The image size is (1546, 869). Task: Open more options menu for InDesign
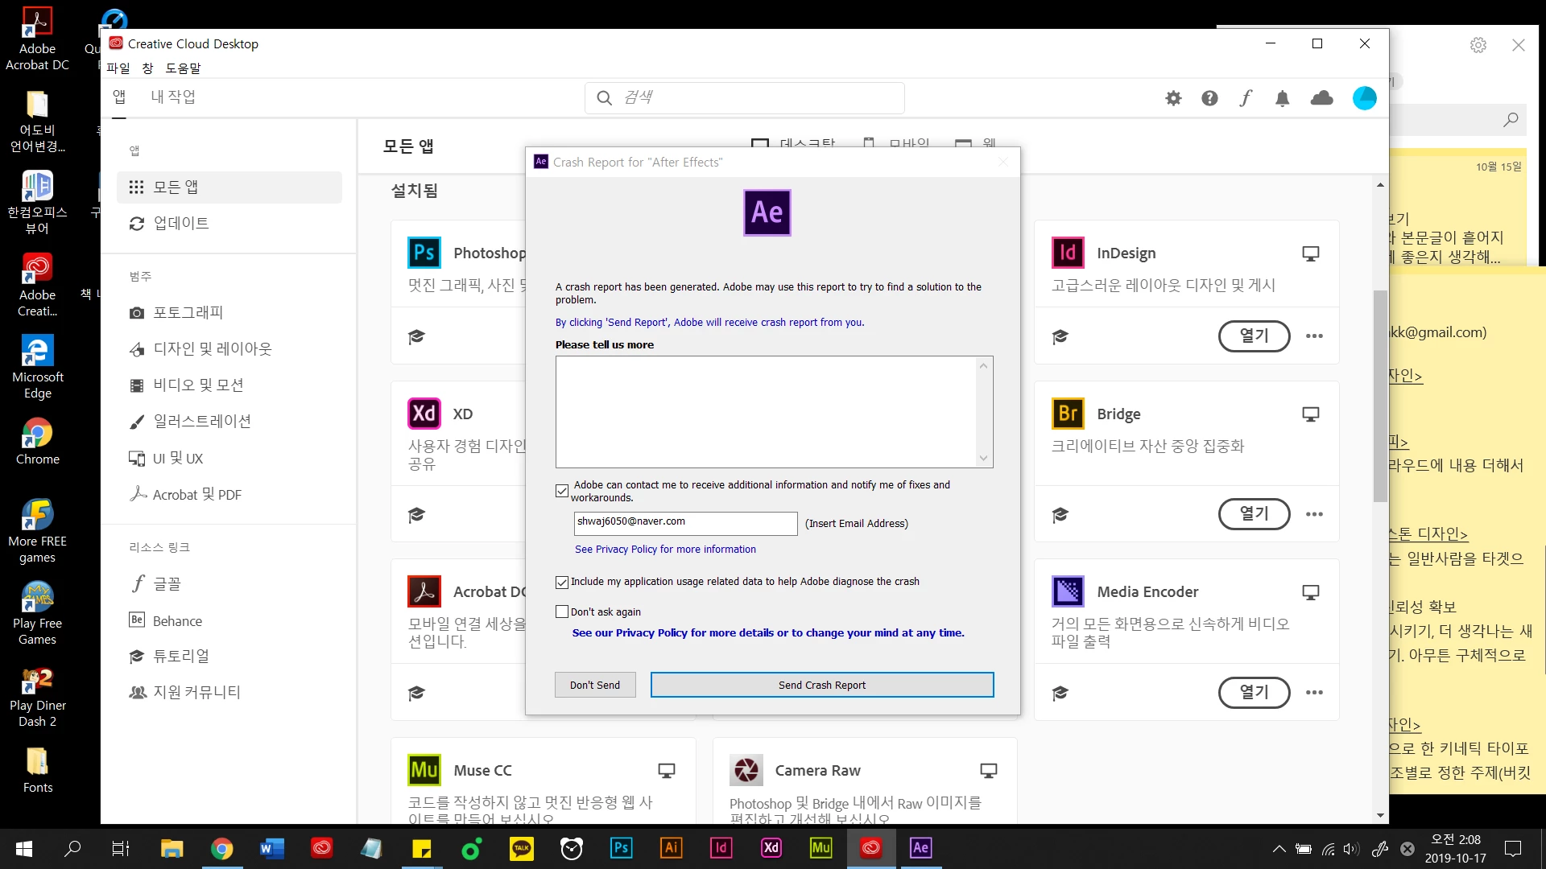1314,336
